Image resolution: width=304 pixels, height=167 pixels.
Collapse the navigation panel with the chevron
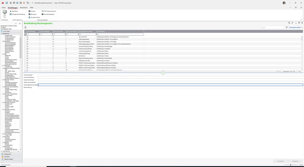[x=16, y=24]
